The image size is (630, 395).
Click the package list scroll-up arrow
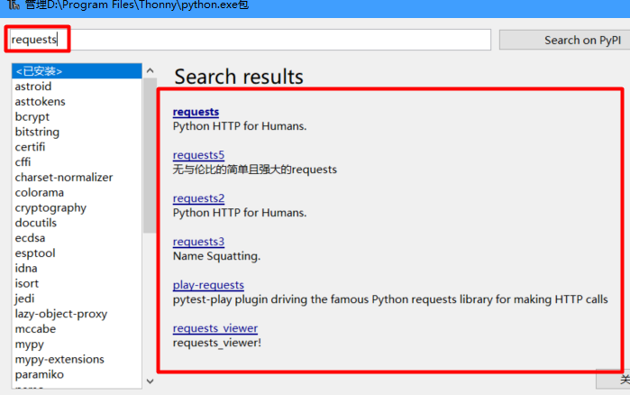150,70
